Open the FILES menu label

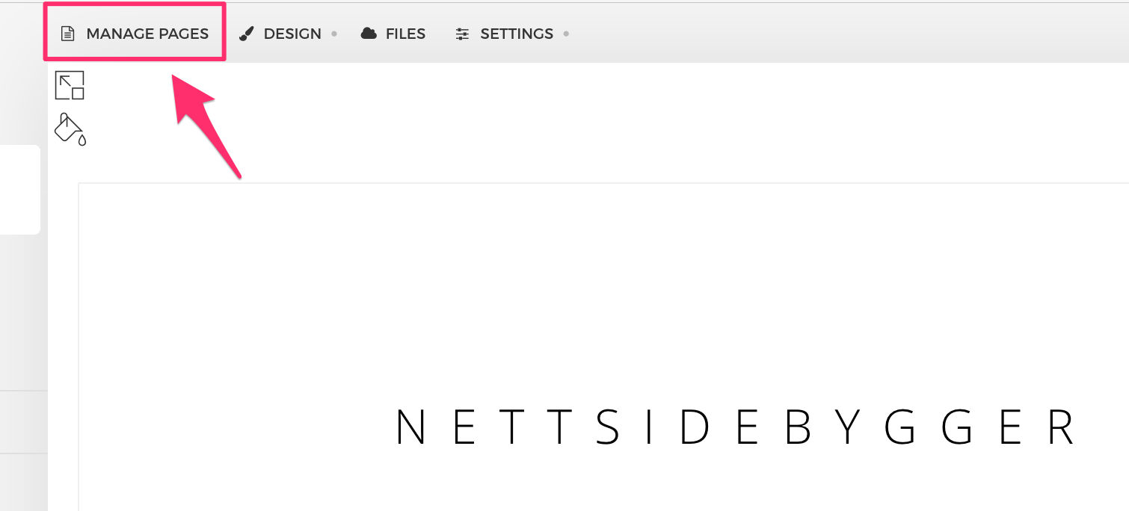pos(405,34)
